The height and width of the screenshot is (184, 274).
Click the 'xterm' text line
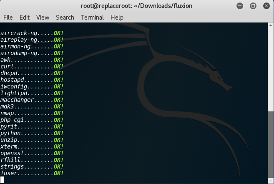pyautogui.click(x=32, y=146)
